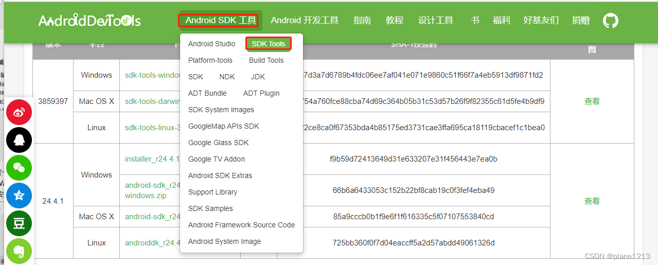658x265 pixels.
Task: Select Support Library entry
Action: 213,192
